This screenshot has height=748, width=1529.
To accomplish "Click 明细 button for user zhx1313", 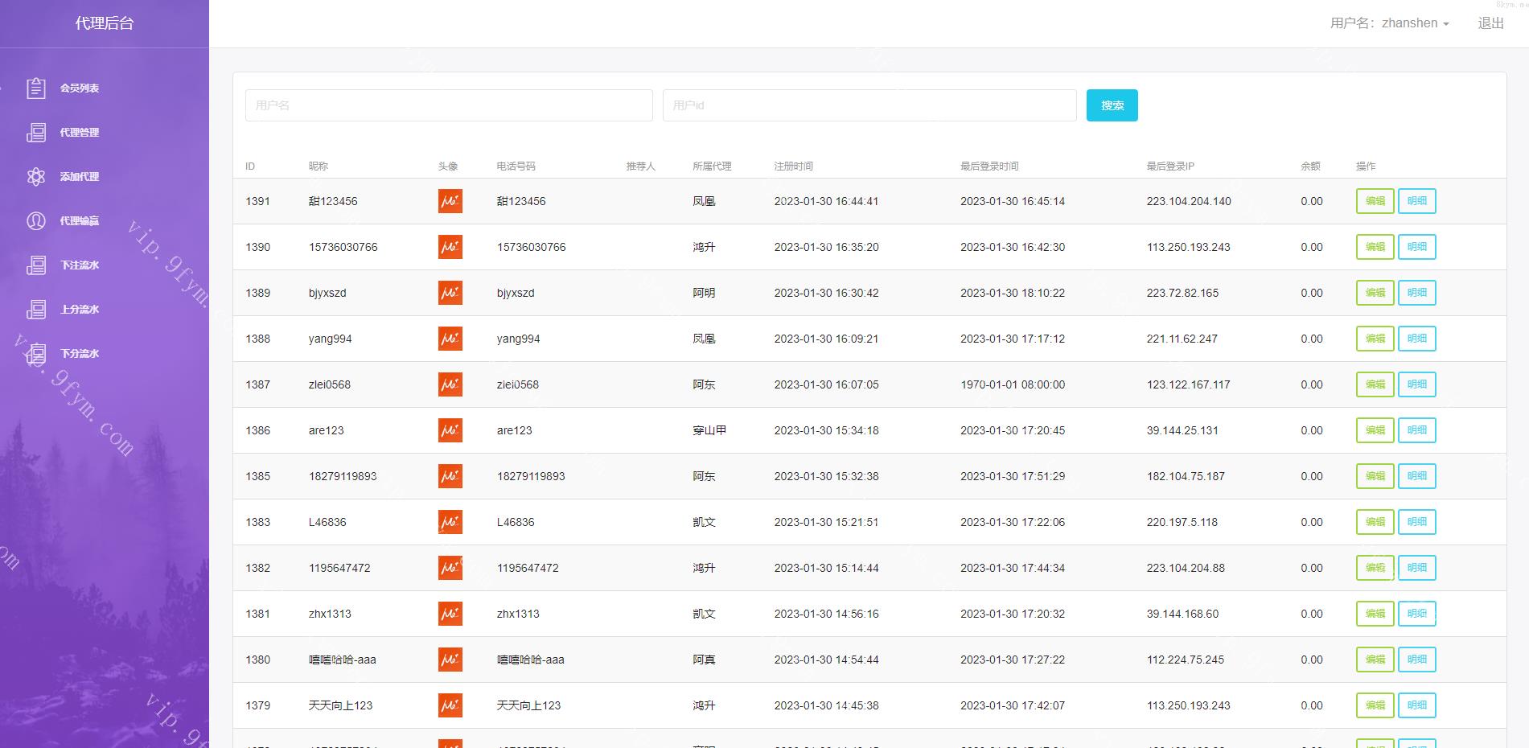I will [x=1416, y=614].
